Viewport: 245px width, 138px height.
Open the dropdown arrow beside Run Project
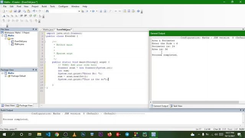click(x=90, y=11)
